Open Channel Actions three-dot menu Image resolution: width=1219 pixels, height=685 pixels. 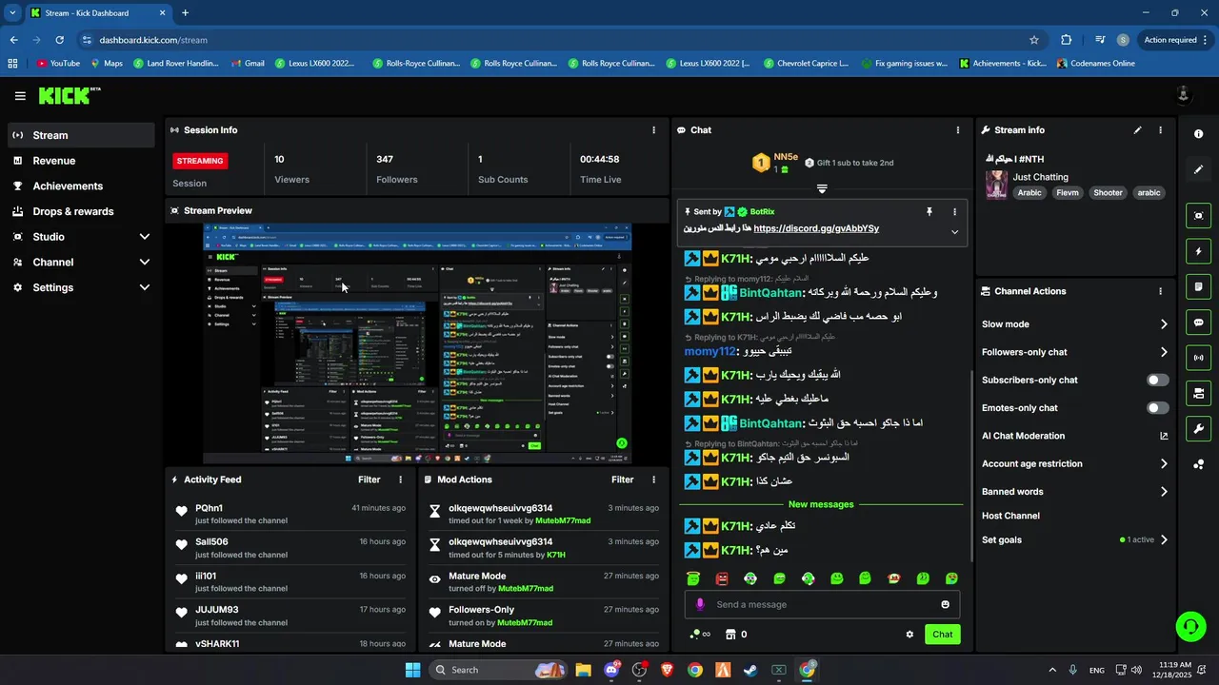coord(1160,291)
